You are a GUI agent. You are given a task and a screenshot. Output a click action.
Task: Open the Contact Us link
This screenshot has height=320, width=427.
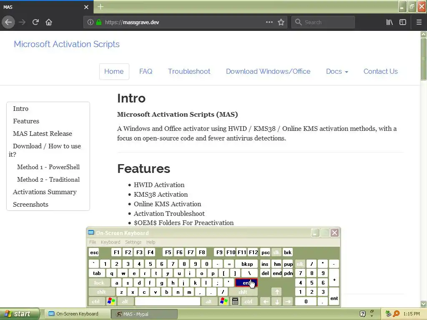pyautogui.click(x=380, y=71)
